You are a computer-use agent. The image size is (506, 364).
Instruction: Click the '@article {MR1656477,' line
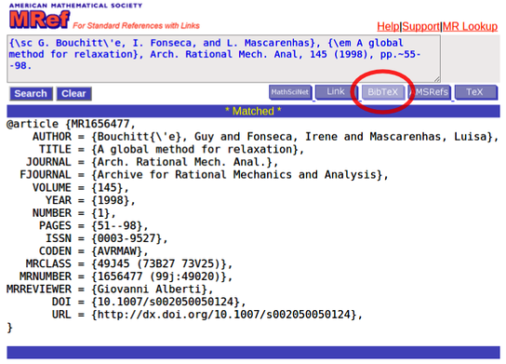tap(71, 124)
